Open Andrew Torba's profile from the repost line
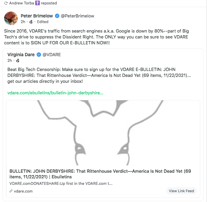The width and height of the screenshot is (207, 202). (22, 3)
